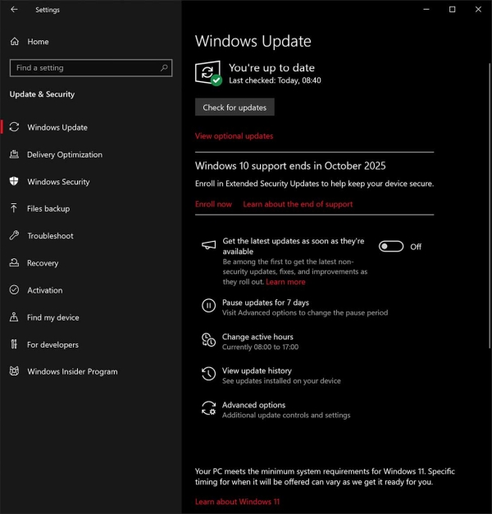Click "Currently 08:00 to 17:00" text
The image size is (492, 514).
(x=261, y=347)
